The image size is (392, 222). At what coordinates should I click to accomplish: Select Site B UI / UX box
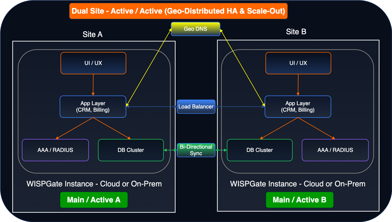tap(298, 63)
